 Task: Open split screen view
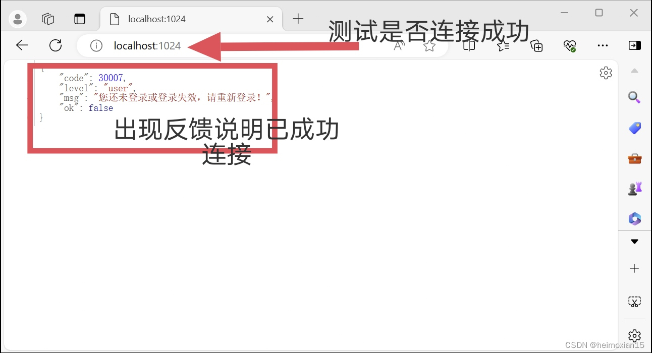point(469,46)
